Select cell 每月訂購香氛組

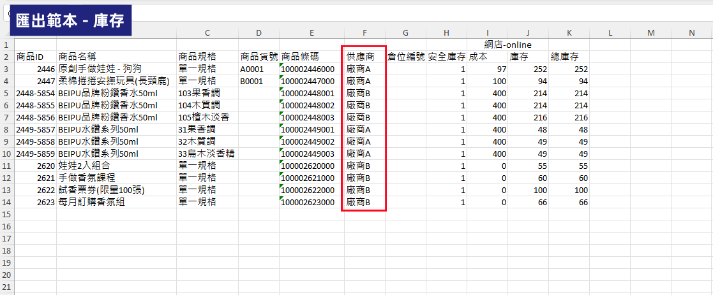116,202
